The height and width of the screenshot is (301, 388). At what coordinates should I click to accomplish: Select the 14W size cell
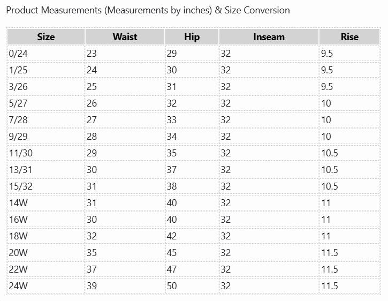[46, 203]
